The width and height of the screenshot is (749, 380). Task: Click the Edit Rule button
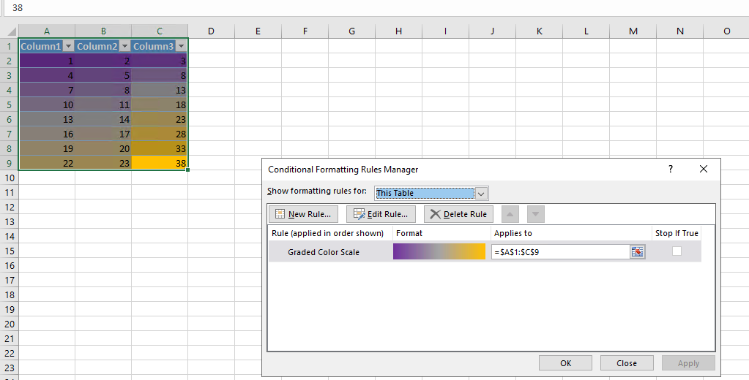381,214
